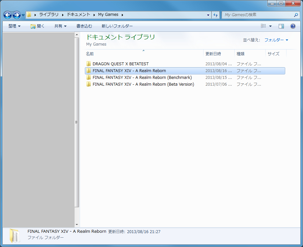Toggle the preview pane icon
This screenshot has height=247, width=303.
tap(281, 26)
